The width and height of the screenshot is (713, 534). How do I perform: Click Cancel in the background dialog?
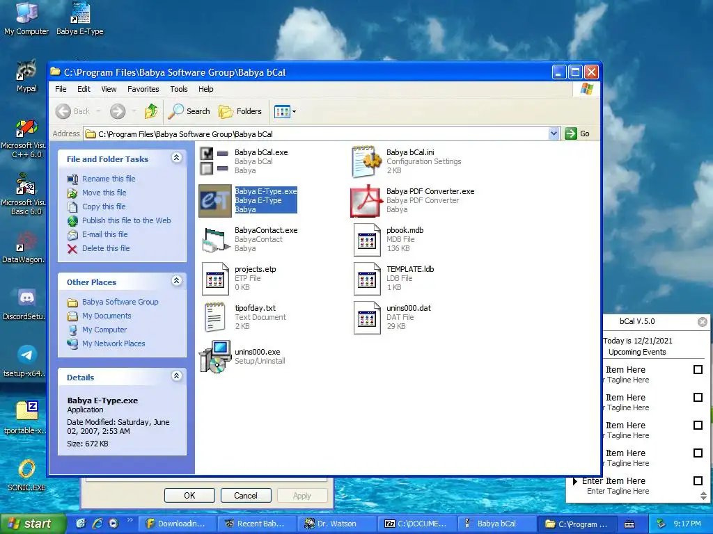246,495
